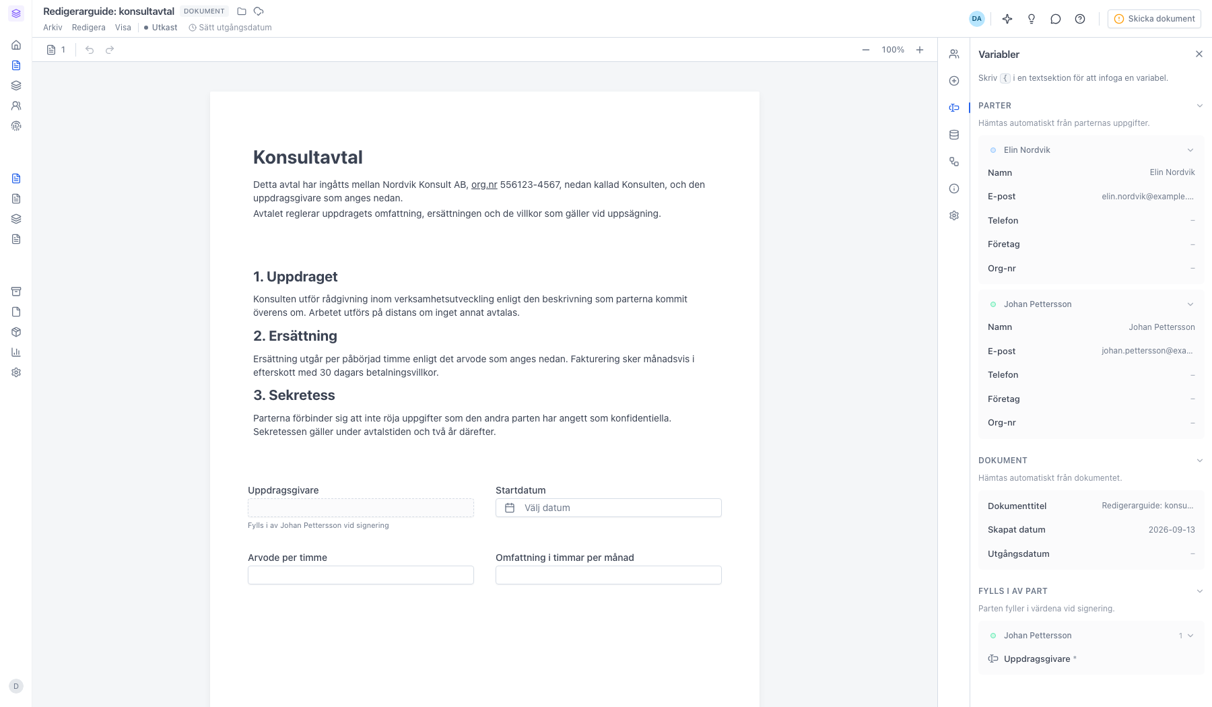Zoom in with the plus button
The image size is (1212, 707).
pos(920,50)
